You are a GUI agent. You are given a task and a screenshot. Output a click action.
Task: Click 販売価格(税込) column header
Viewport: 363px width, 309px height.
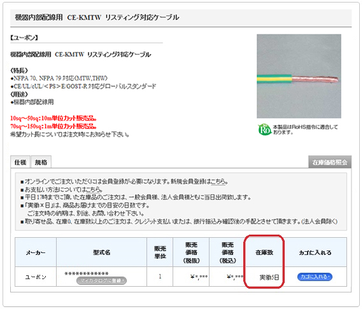tap(227, 252)
